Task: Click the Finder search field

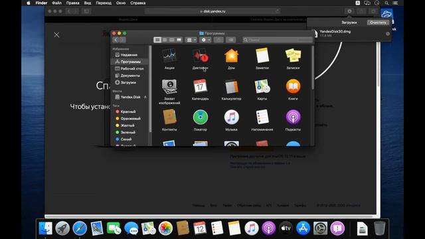Action: [x=278, y=40]
